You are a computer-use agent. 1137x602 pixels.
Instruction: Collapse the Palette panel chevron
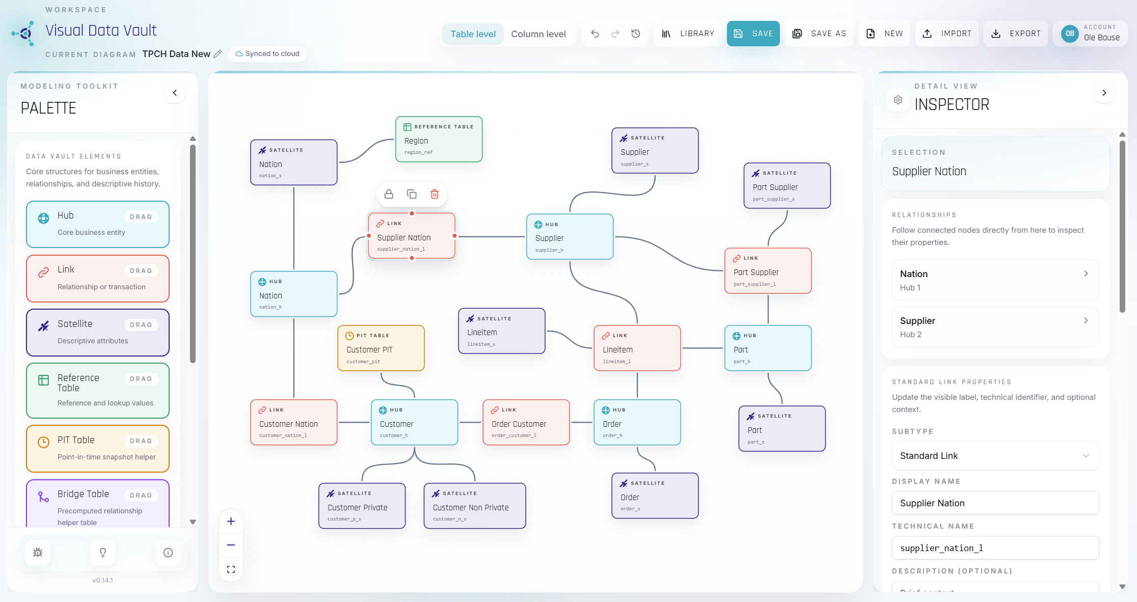click(x=175, y=93)
